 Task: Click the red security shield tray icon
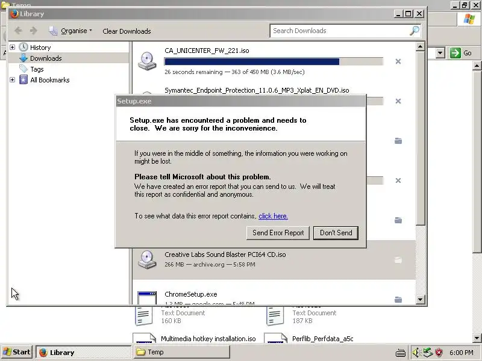(439, 353)
